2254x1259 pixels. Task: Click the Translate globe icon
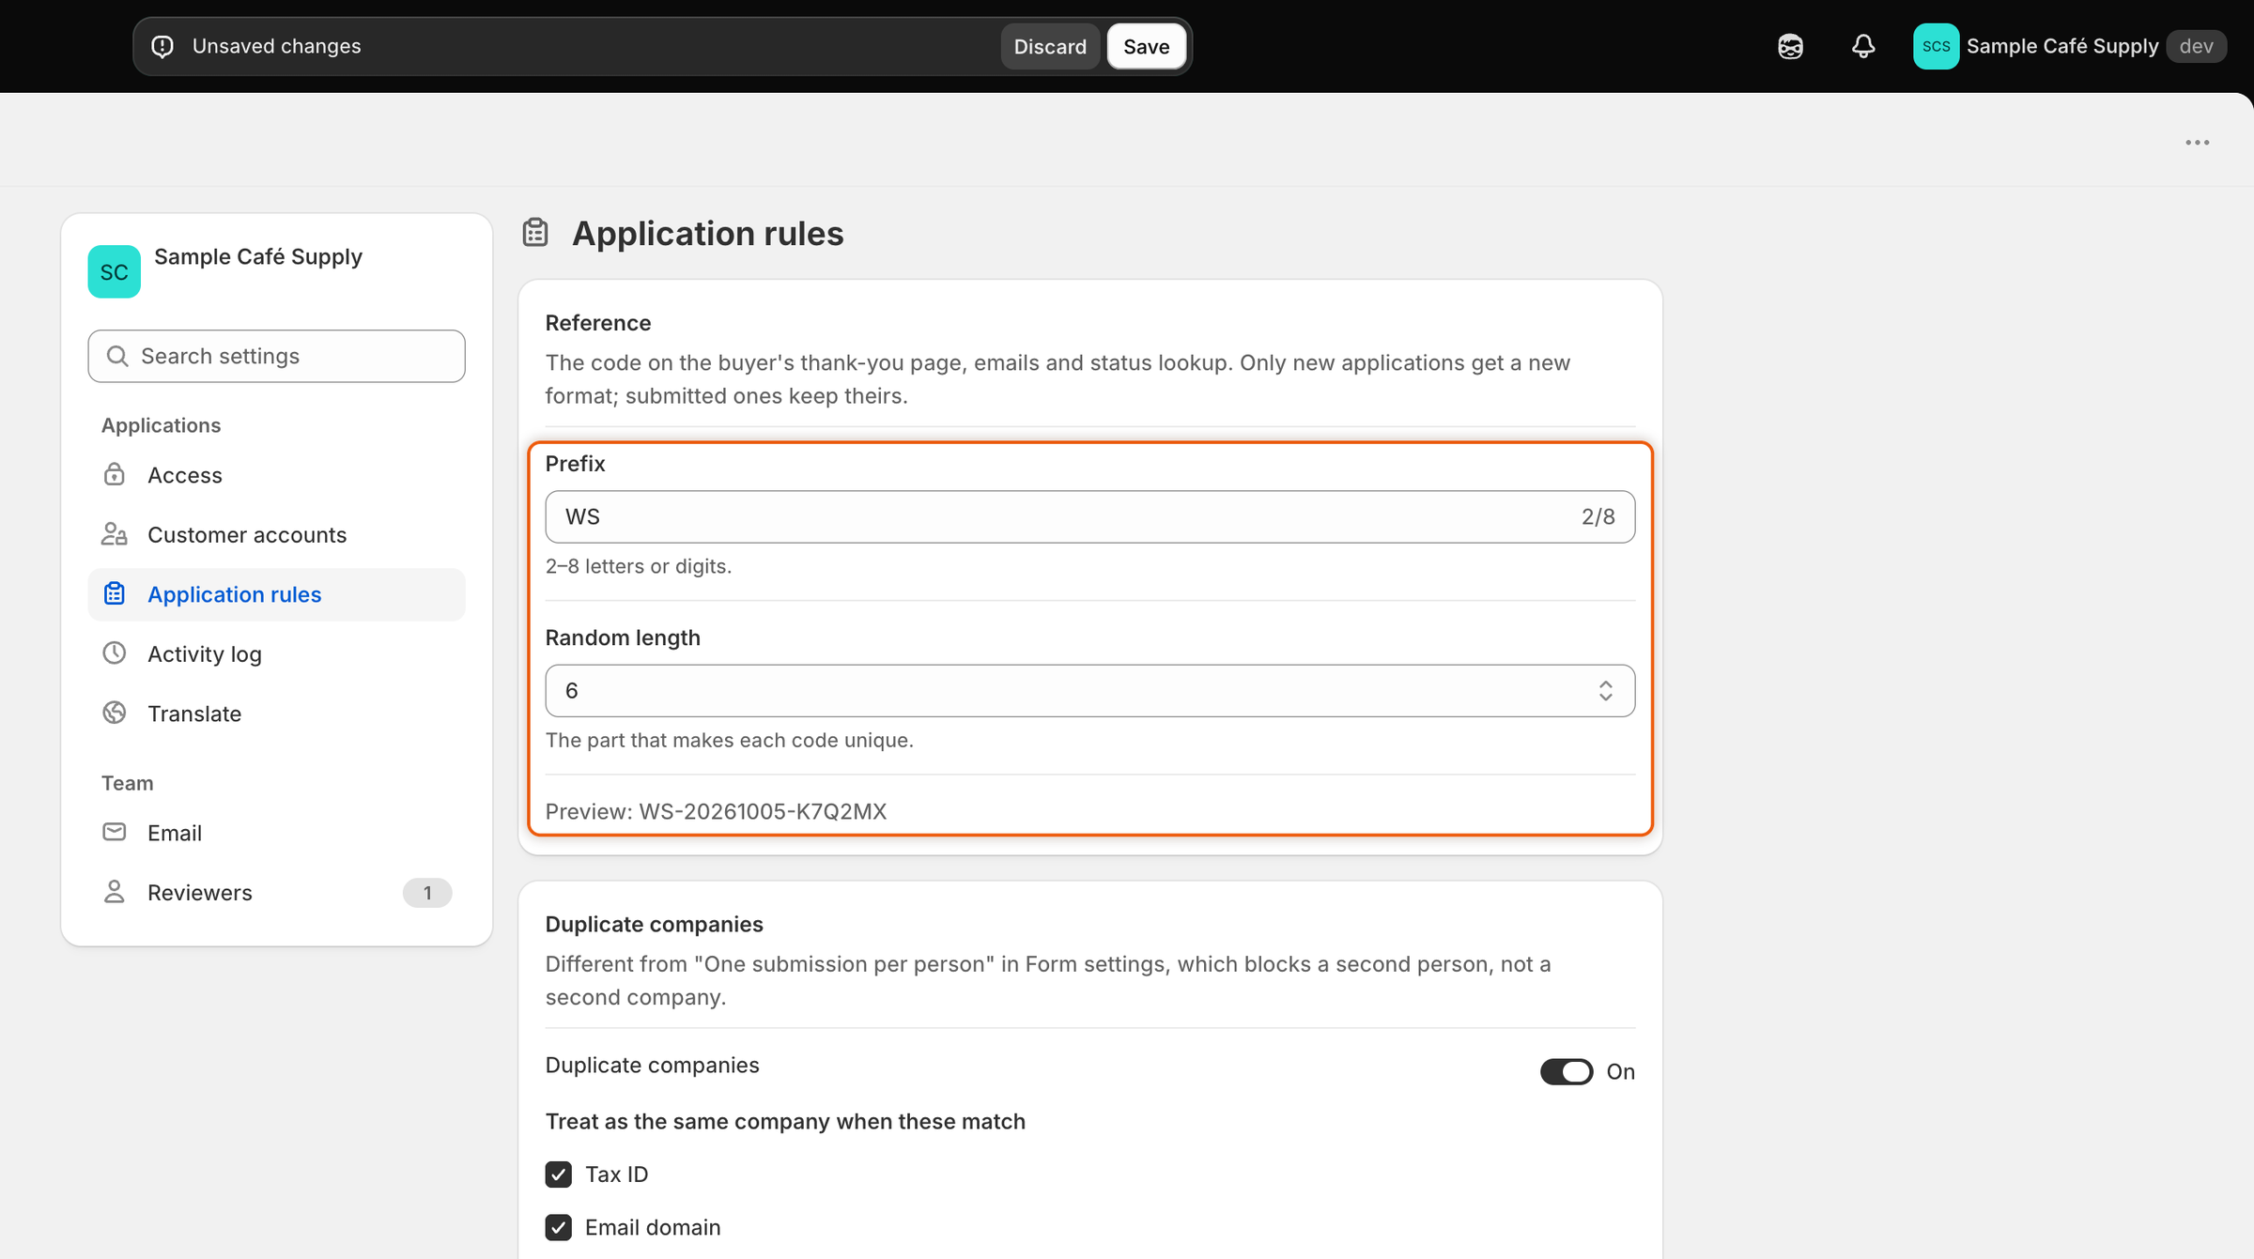(115, 713)
